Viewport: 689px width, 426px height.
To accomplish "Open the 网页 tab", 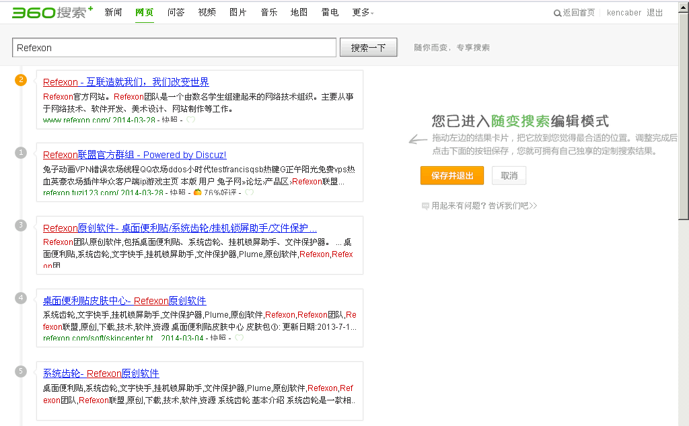I will [x=144, y=12].
